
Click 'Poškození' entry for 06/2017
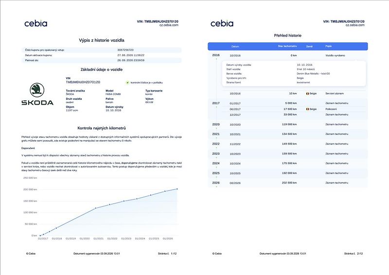[331, 109]
